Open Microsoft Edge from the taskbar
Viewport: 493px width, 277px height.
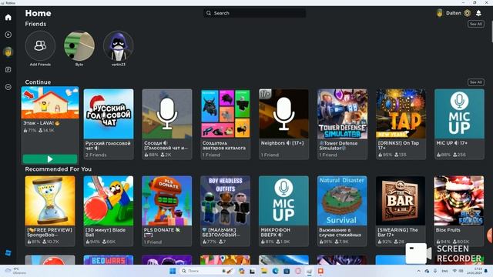click(276, 271)
